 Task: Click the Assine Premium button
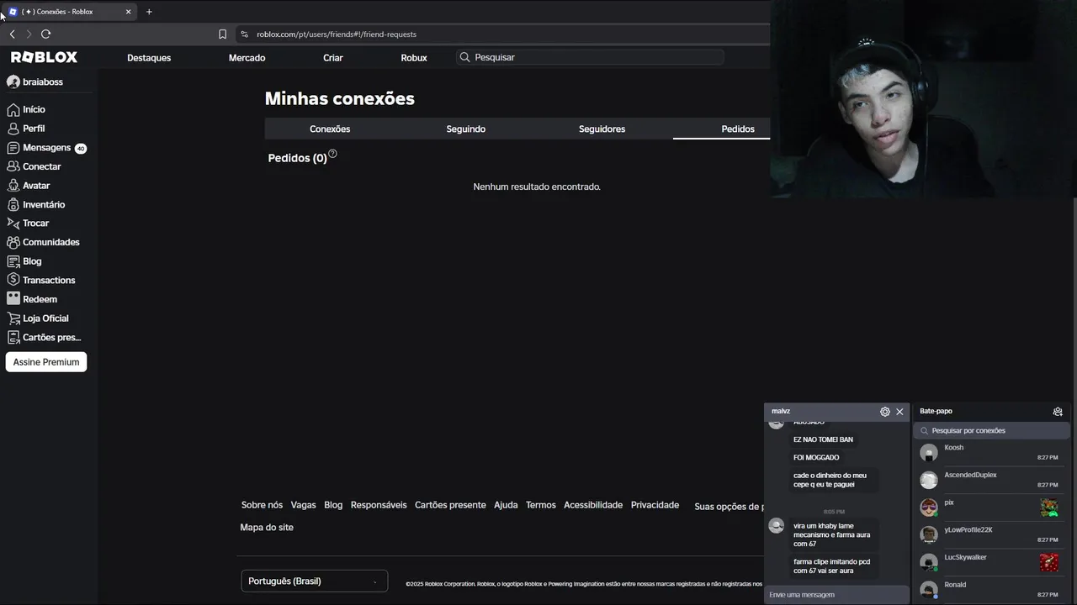pyautogui.click(x=46, y=362)
